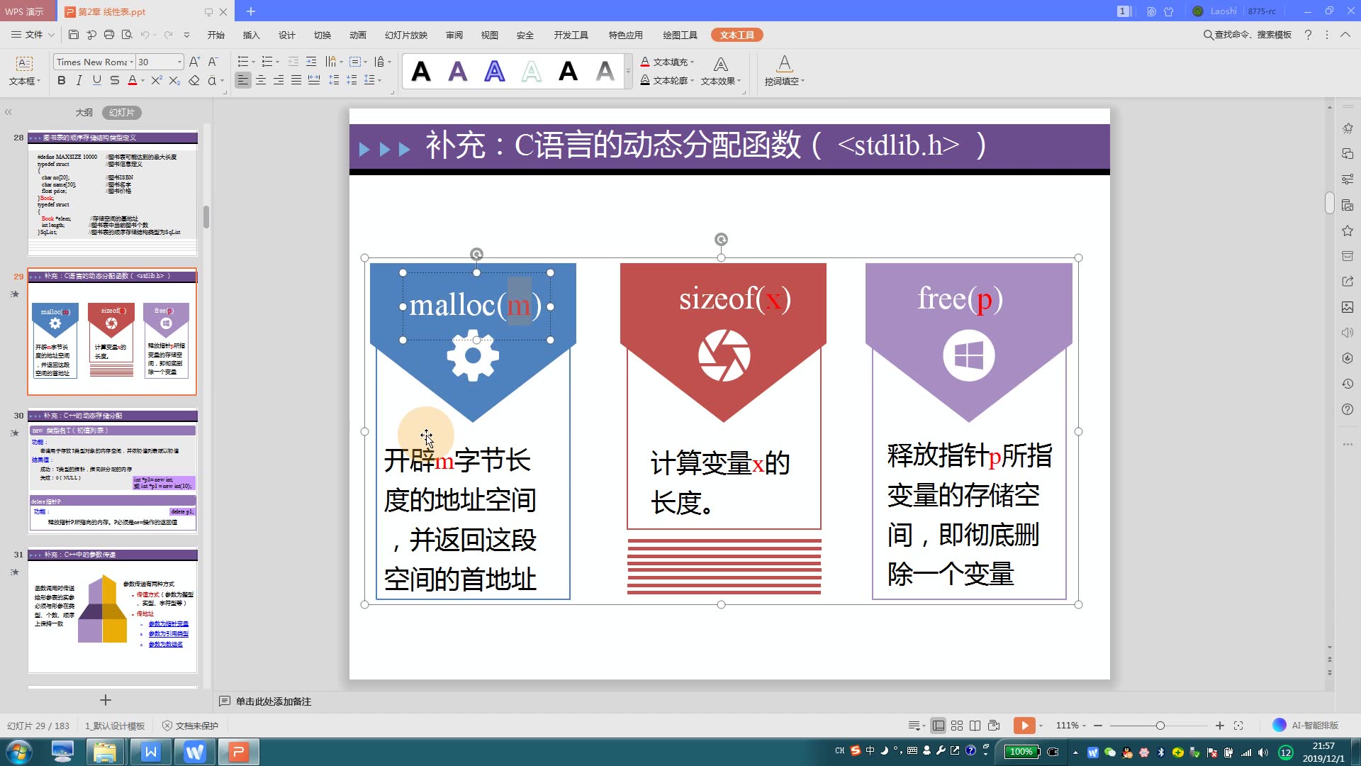1361x766 pixels.
Task: Switch to Slide Sorter view in status bar
Action: pos(957,726)
